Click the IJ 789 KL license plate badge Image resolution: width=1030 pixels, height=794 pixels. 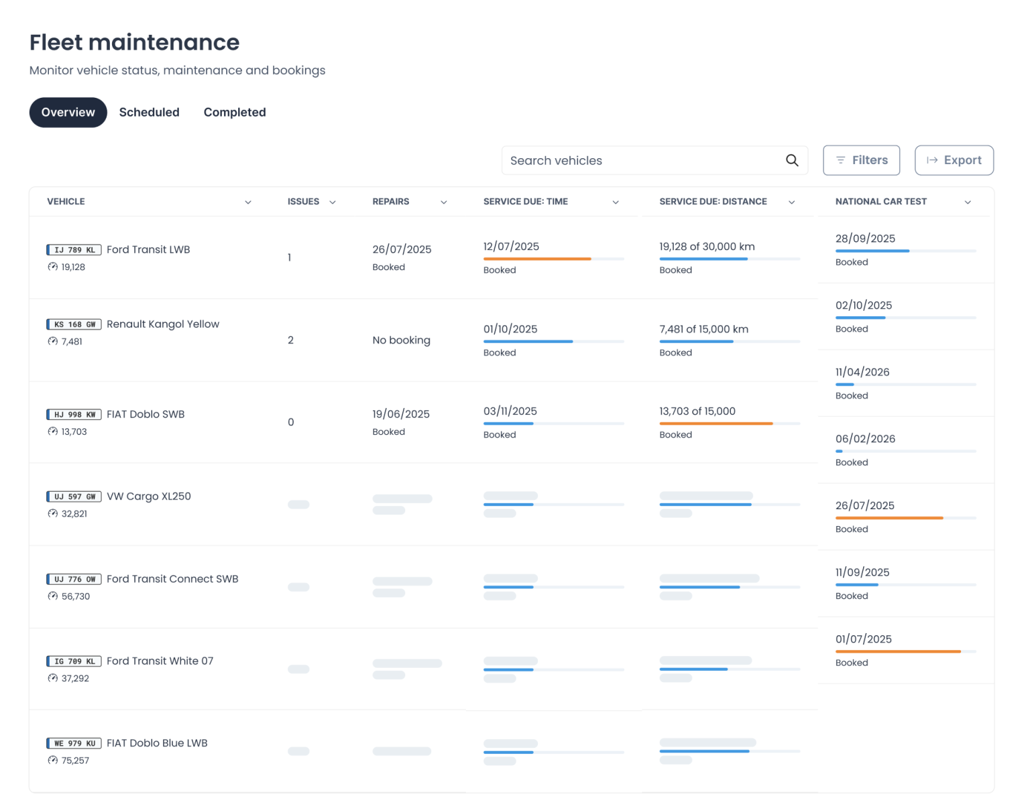(74, 250)
